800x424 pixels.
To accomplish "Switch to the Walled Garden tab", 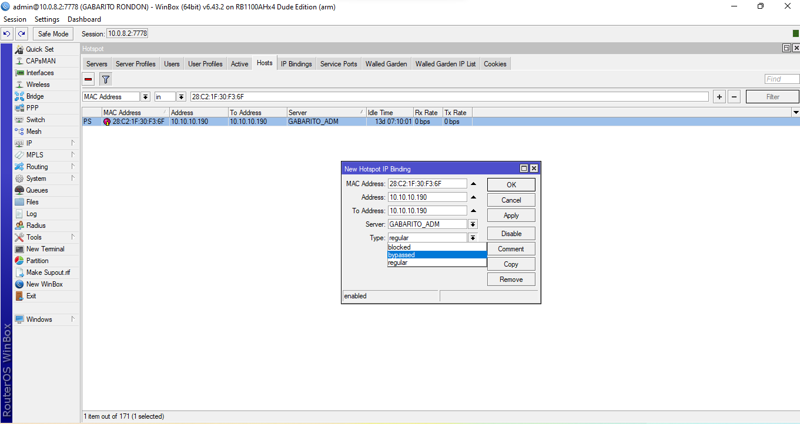I will (x=386, y=64).
